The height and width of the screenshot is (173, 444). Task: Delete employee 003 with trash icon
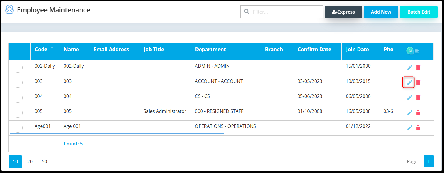[418, 82]
